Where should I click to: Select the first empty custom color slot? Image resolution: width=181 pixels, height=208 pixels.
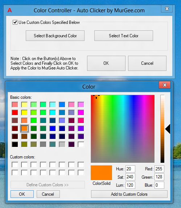pos(15,165)
